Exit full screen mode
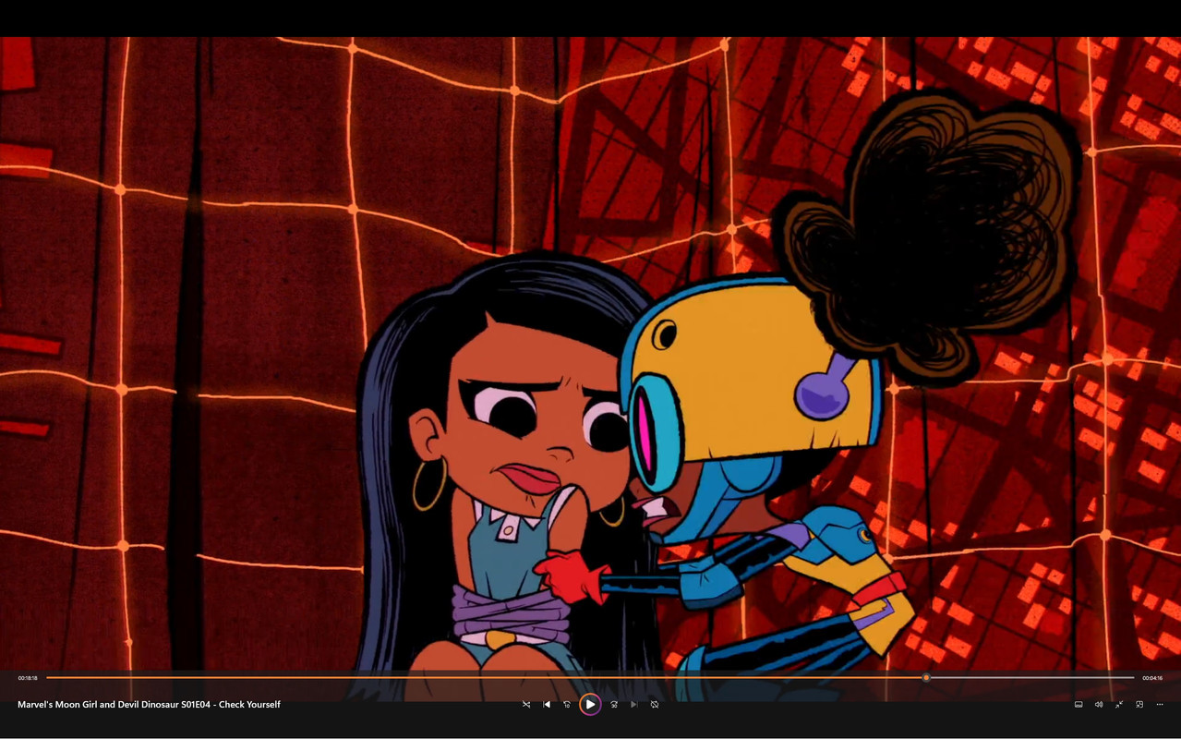 click(1119, 705)
